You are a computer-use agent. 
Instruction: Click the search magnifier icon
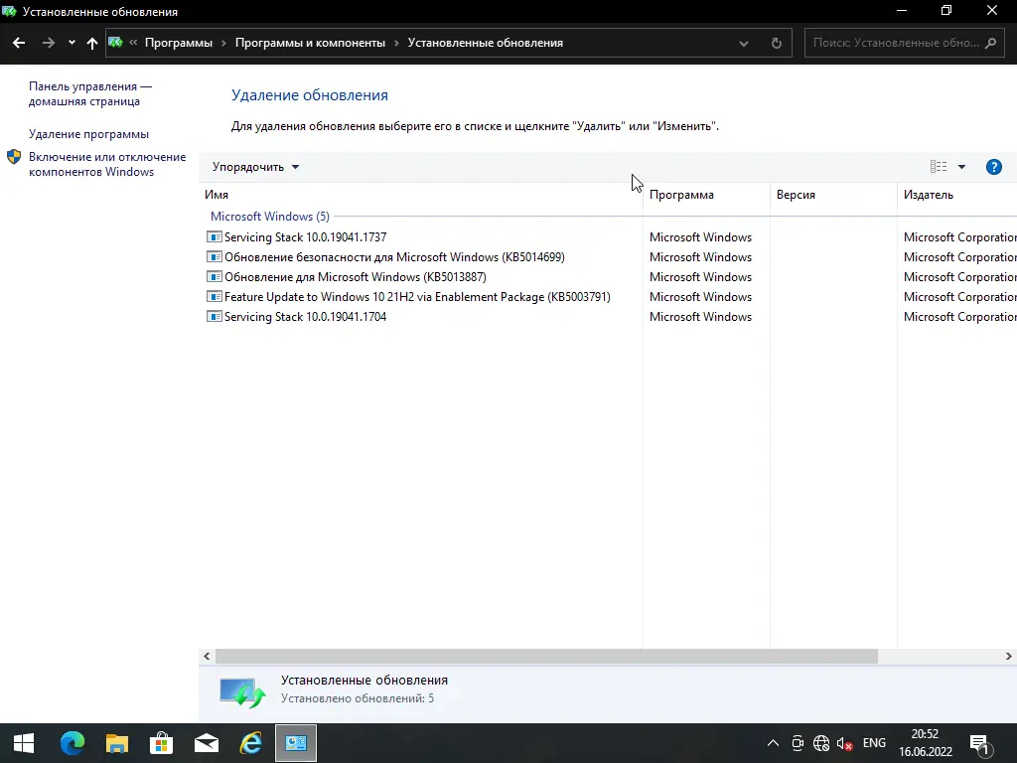pos(990,43)
